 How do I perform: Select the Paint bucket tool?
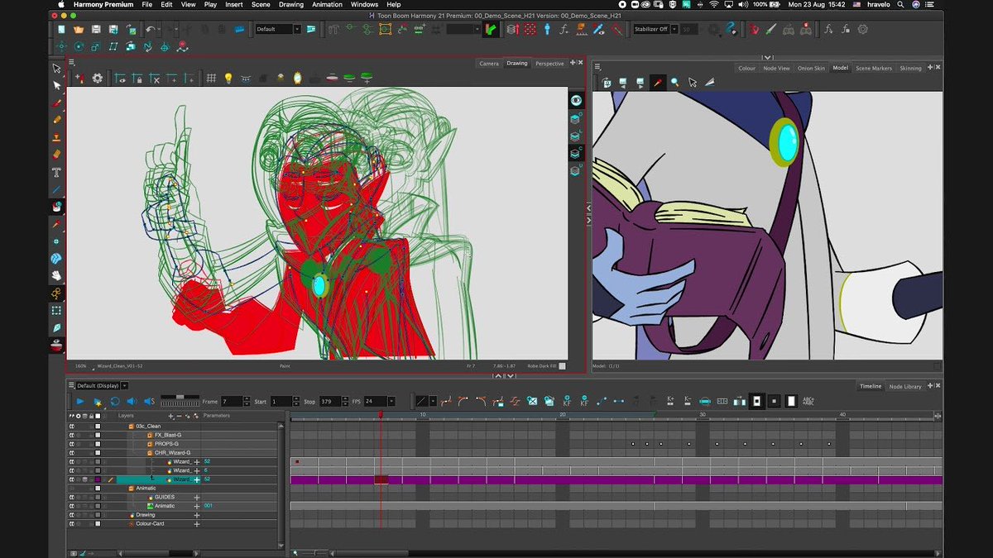click(x=56, y=207)
